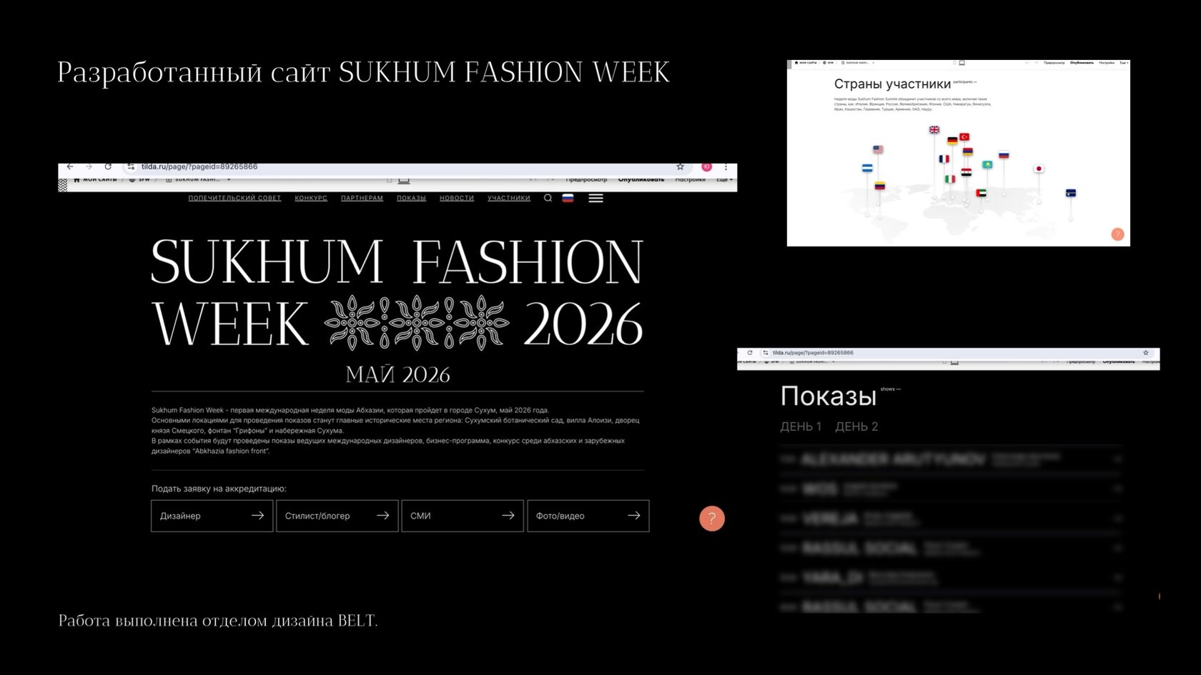The height and width of the screenshot is (675, 1201).
Task: Click the United Kingdom flag on the map
Action: [x=934, y=130]
